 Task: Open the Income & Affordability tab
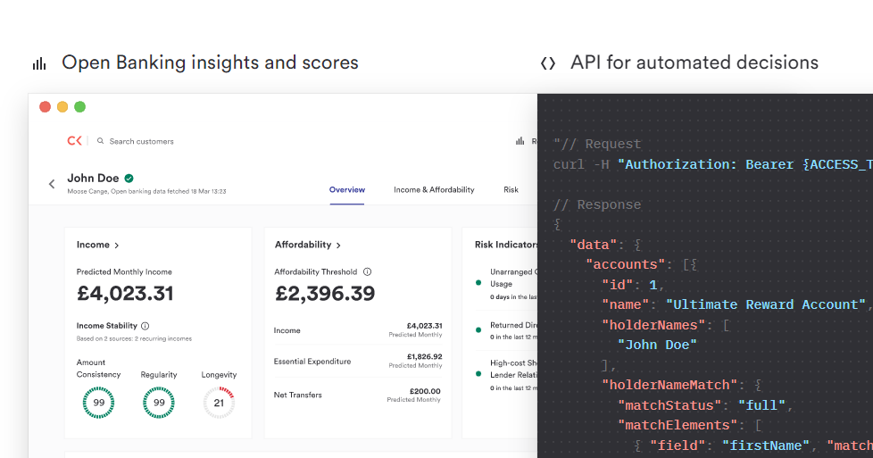click(434, 190)
